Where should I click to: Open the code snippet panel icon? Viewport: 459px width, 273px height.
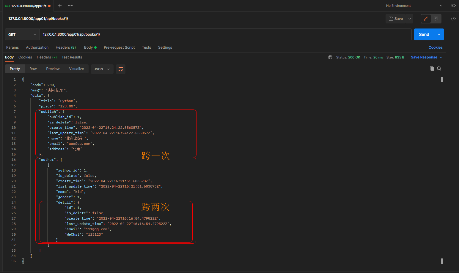[x=453, y=19]
